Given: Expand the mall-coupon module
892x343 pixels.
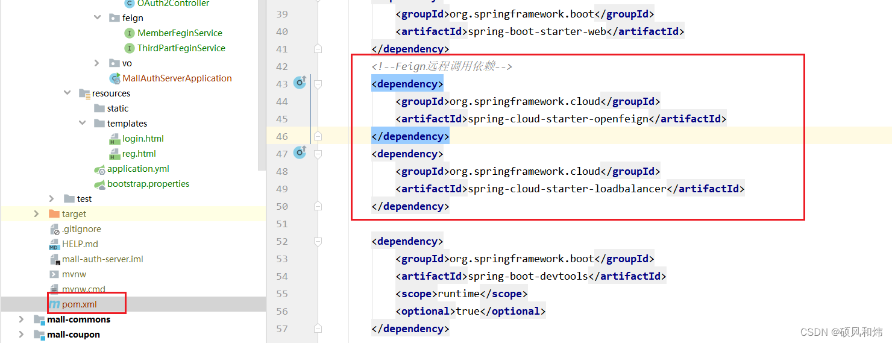Looking at the screenshot, I should [x=22, y=335].
